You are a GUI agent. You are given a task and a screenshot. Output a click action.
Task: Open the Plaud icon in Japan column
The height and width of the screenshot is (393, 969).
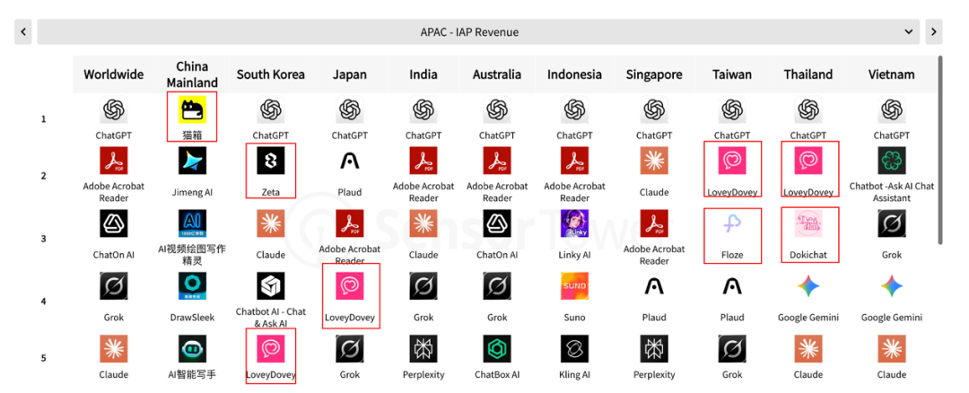pyautogui.click(x=349, y=162)
